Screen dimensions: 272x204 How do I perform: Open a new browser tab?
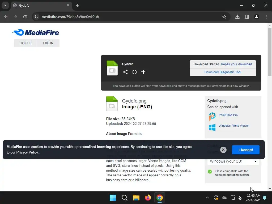[78, 5]
